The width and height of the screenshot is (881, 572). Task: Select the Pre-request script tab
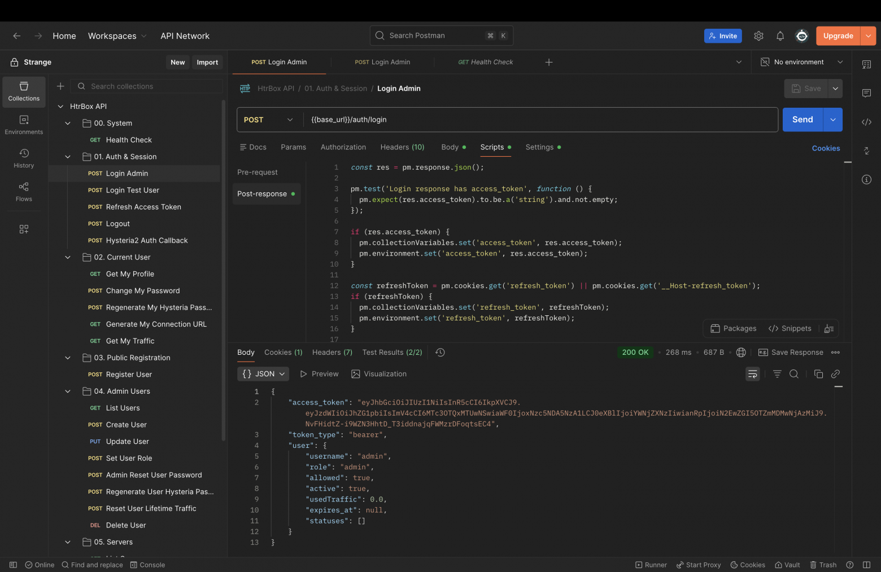[x=258, y=172]
